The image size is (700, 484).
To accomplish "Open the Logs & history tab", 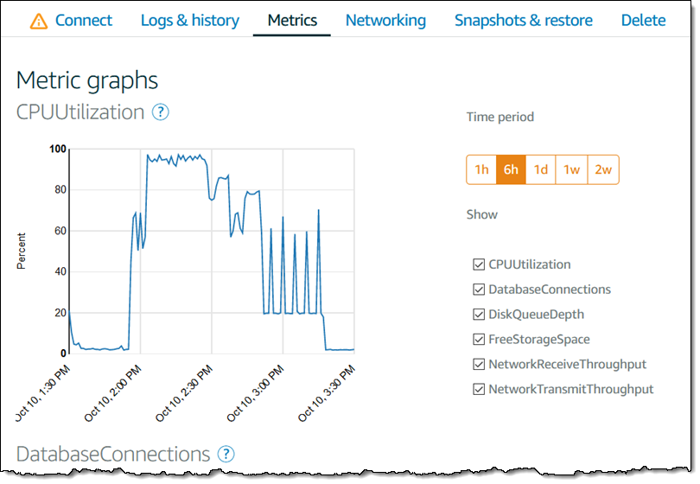I will tap(189, 20).
